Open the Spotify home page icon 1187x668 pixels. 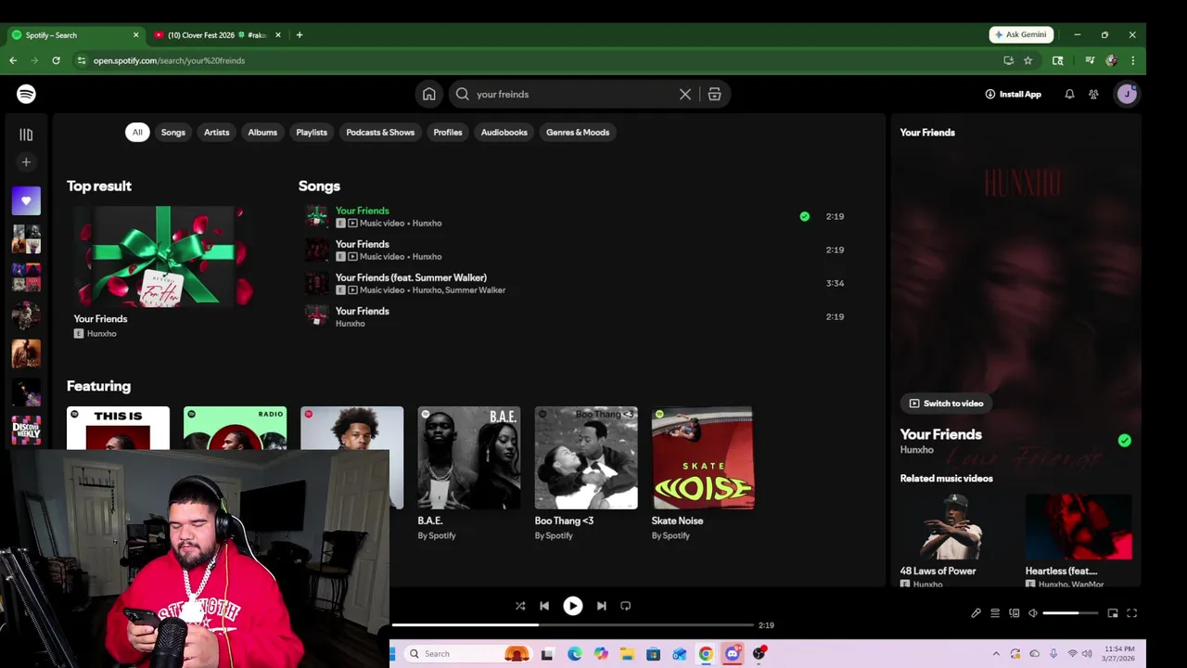(x=428, y=94)
